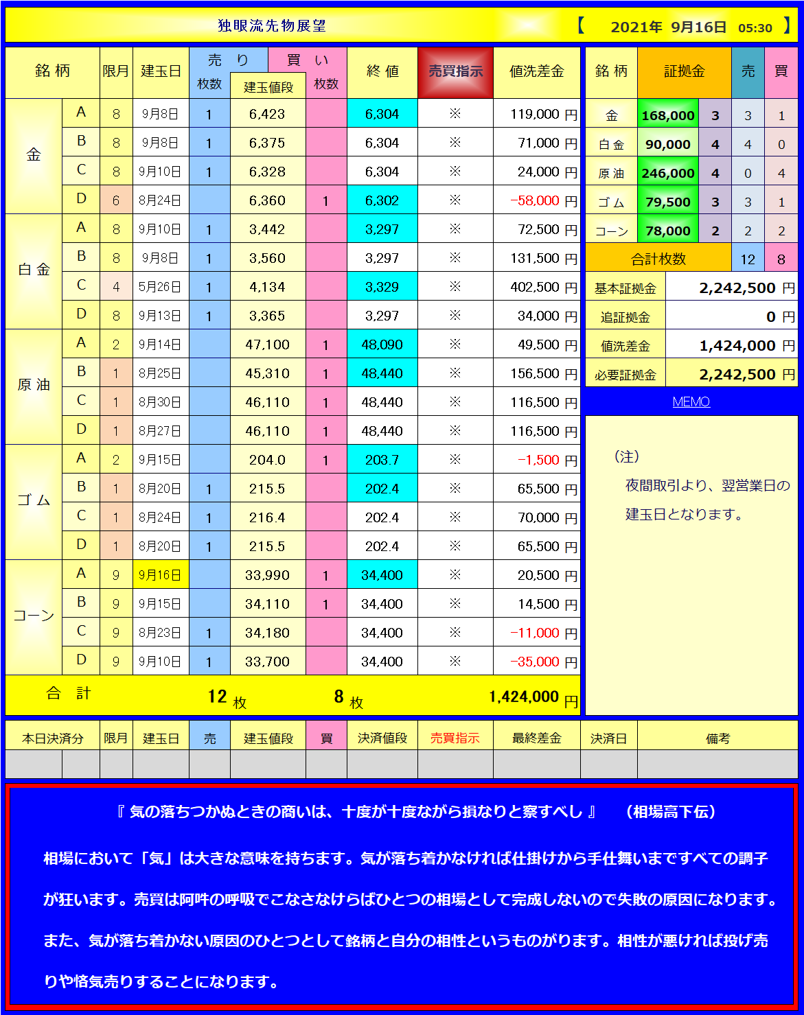The width and height of the screenshot is (804, 1015).
Task: Click rubber A closing price 203.7
Action: (x=382, y=460)
